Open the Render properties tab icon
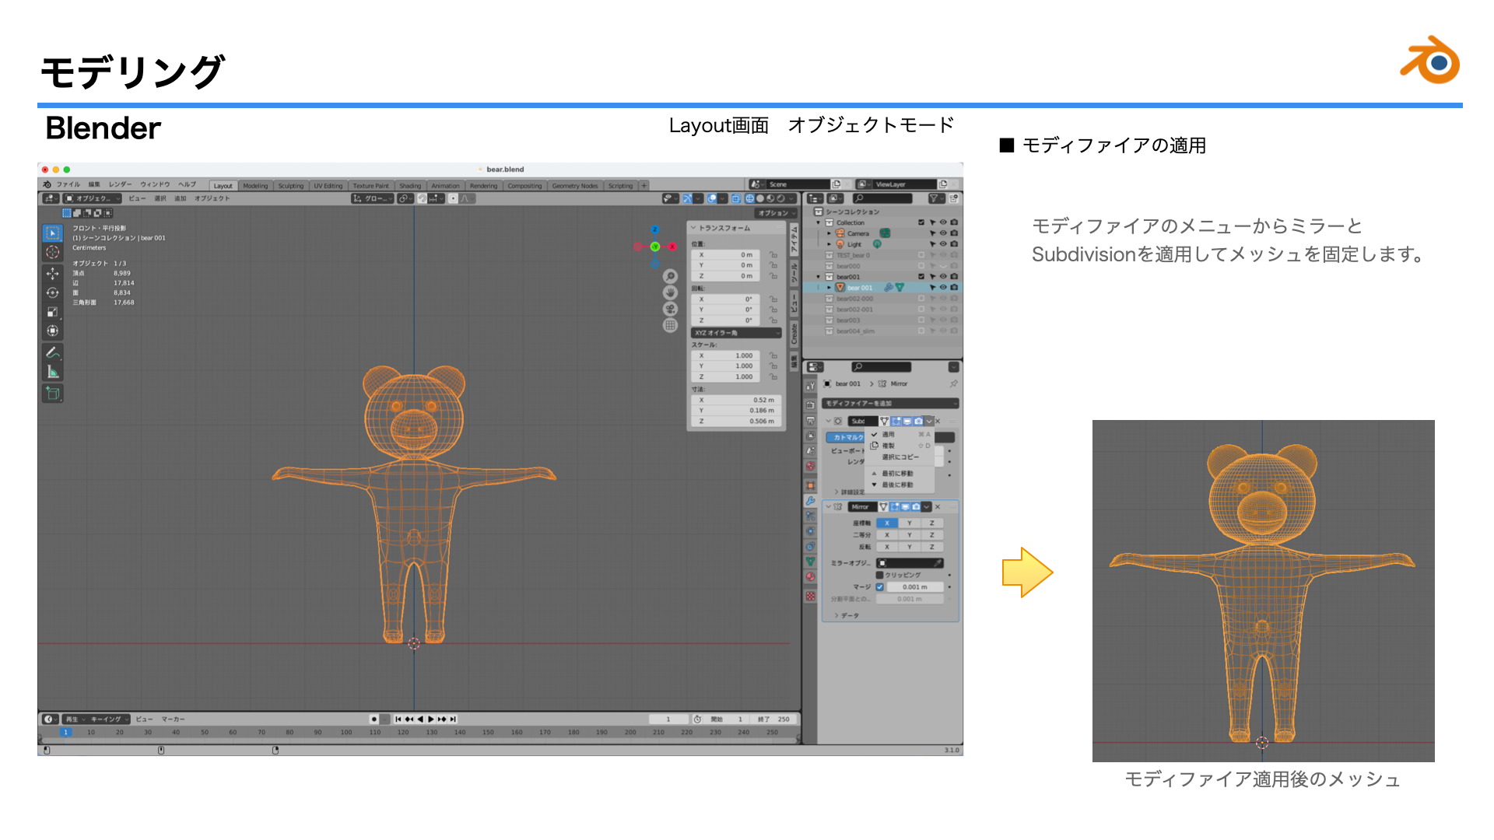Screen dimensions: 1494x840 [x=810, y=405]
